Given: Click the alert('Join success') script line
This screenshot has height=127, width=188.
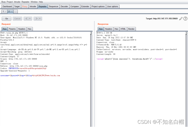Looking at the screenshot, I should 130,59.
